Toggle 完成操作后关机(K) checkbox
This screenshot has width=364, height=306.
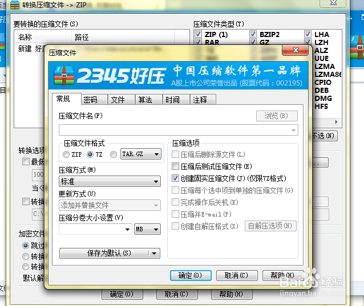pyautogui.click(x=175, y=202)
